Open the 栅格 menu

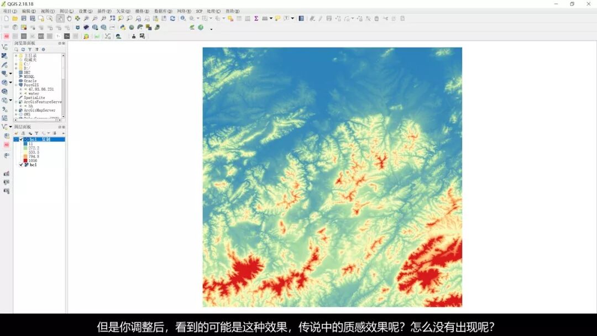coord(142,11)
